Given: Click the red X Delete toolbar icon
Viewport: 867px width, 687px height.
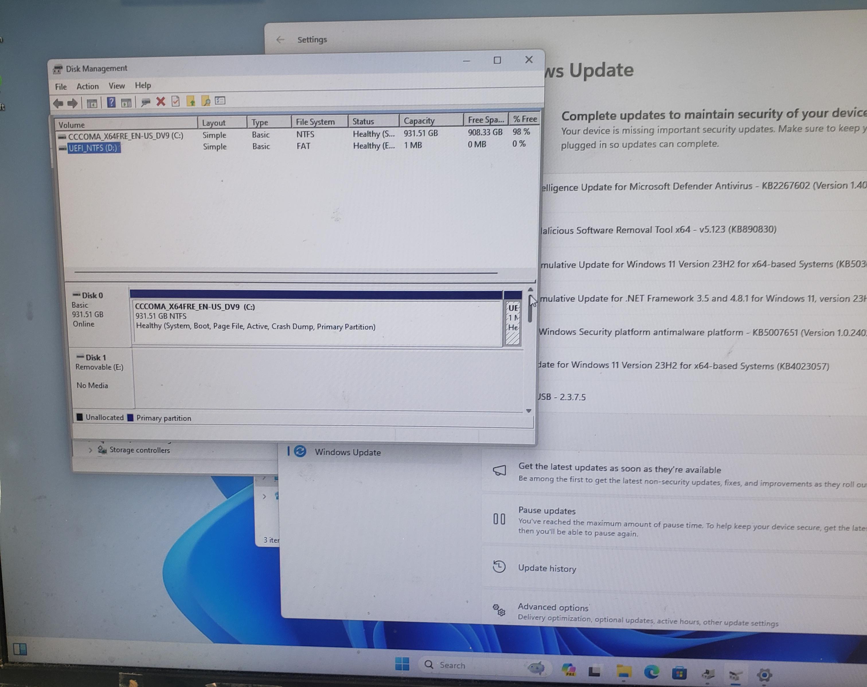Looking at the screenshot, I should [x=161, y=101].
